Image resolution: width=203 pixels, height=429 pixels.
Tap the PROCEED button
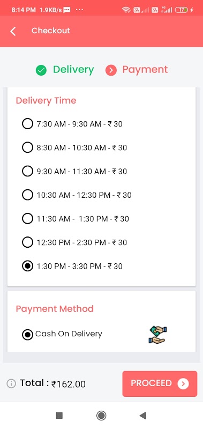click(x=160, y=383)
